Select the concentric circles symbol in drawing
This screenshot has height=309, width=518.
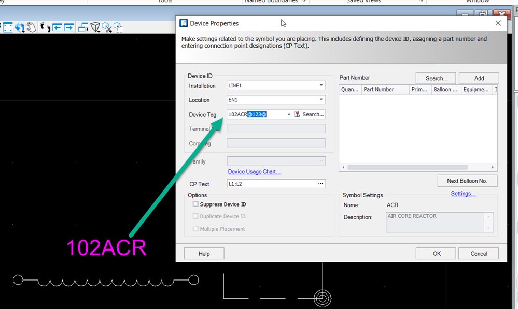click(323, 299)
